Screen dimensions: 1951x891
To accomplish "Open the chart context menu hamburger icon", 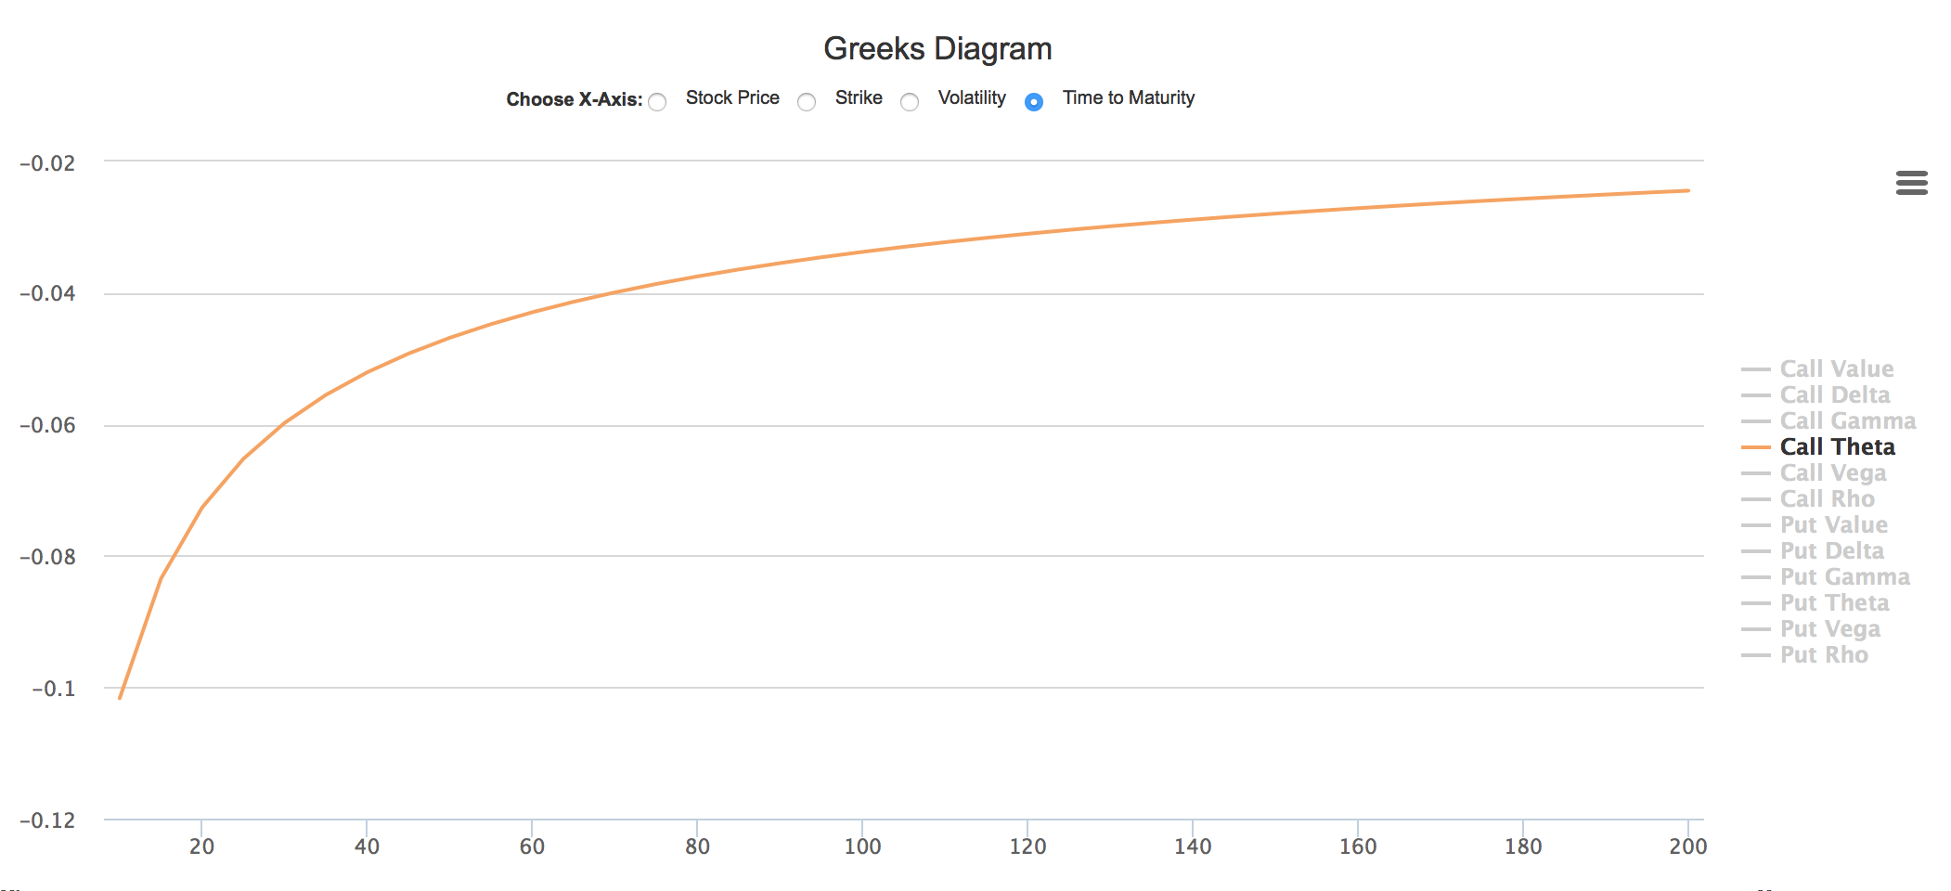I will tap(1911, 183).
